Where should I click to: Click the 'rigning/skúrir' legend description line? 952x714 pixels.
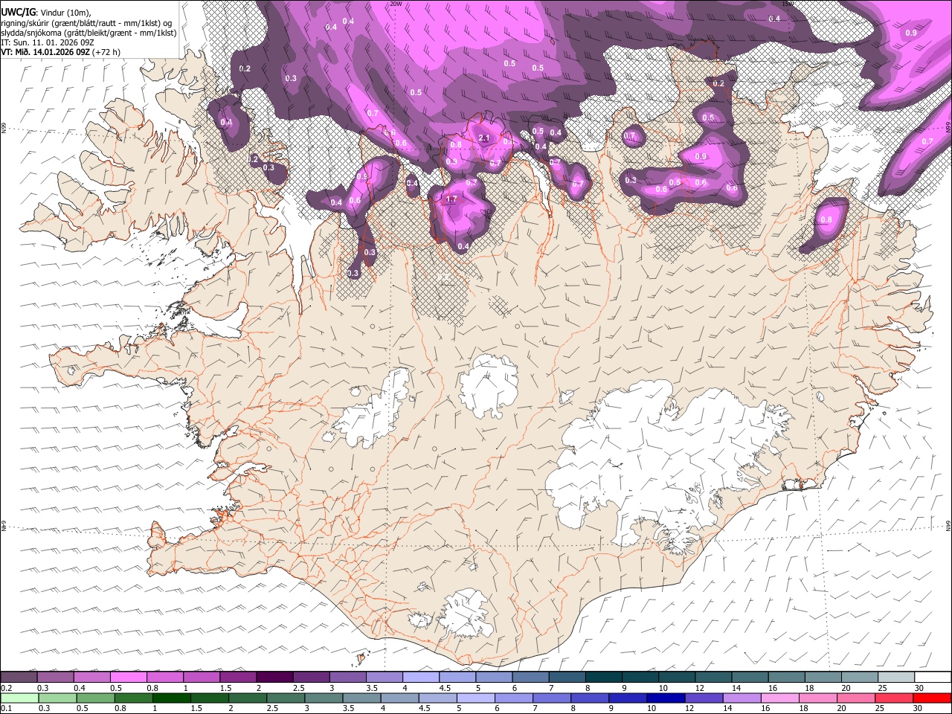(86, 23)
